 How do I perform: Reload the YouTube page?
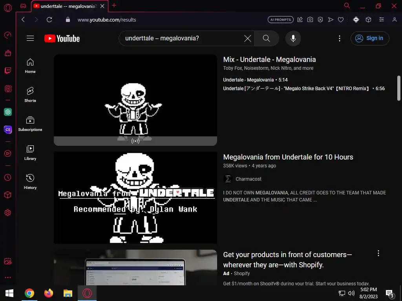click(49, 20)
